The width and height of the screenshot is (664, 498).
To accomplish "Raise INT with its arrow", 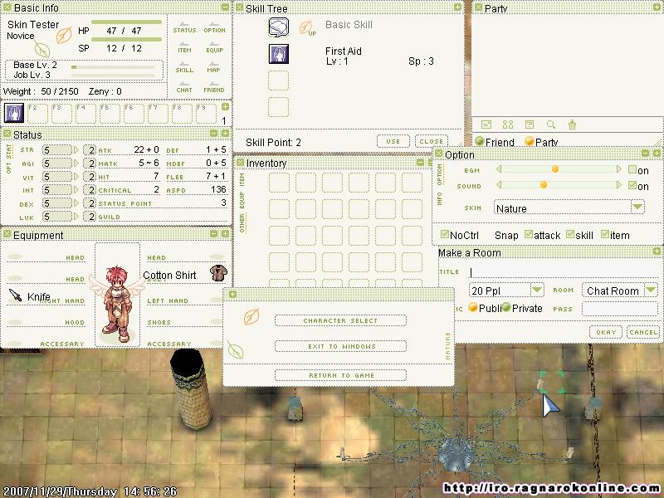I will pyautogui.click(x=76, y=190).
